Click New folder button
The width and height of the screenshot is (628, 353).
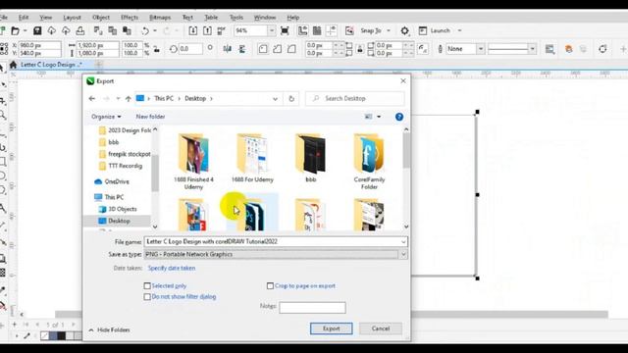click(x=150, y=117)
